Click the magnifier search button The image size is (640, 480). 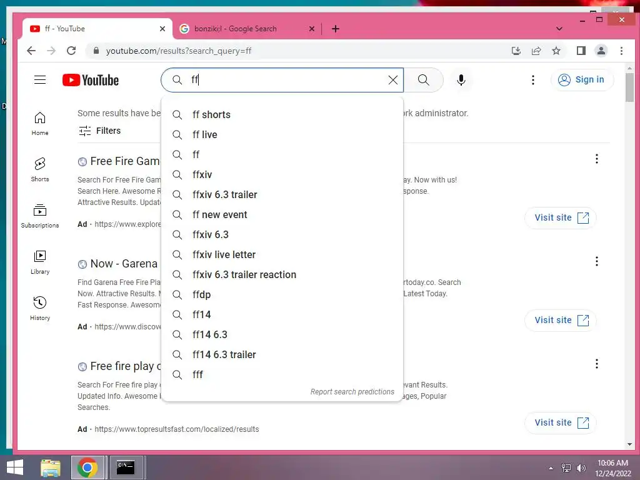coord(424,80)
